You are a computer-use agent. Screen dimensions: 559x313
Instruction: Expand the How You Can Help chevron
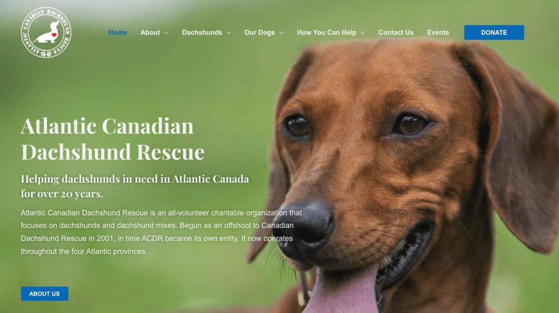pos(362,33)
